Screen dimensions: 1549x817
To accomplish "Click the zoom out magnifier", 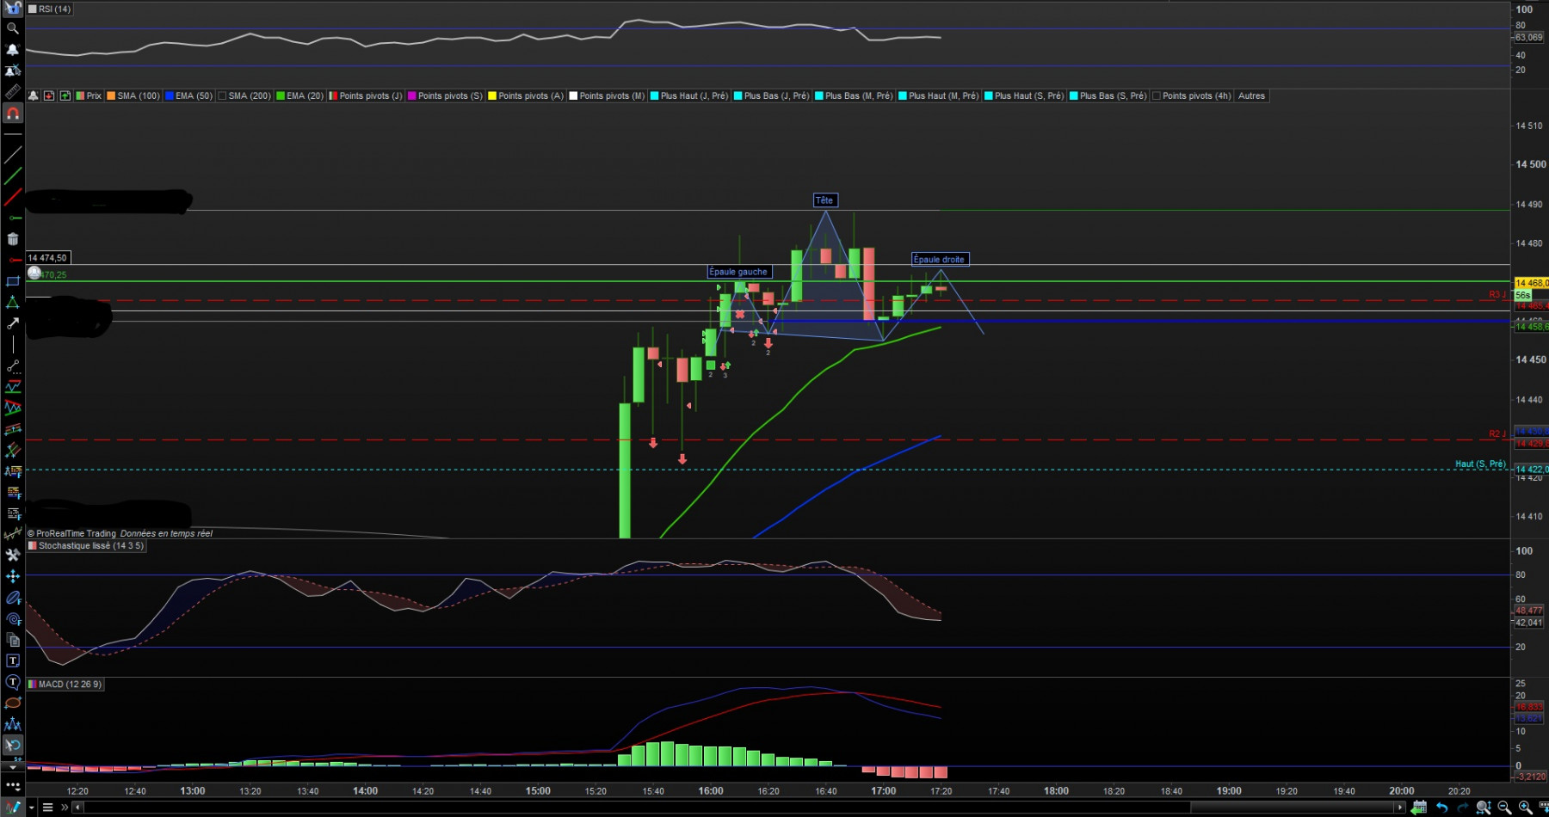I will point(1504,808).
